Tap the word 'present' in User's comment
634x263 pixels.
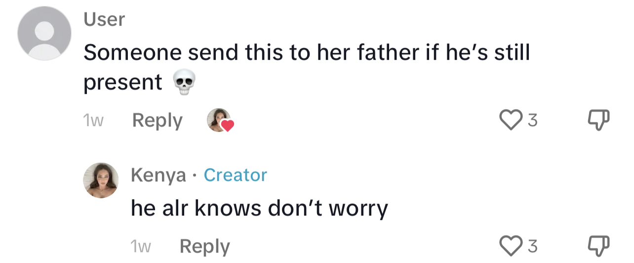123,83
